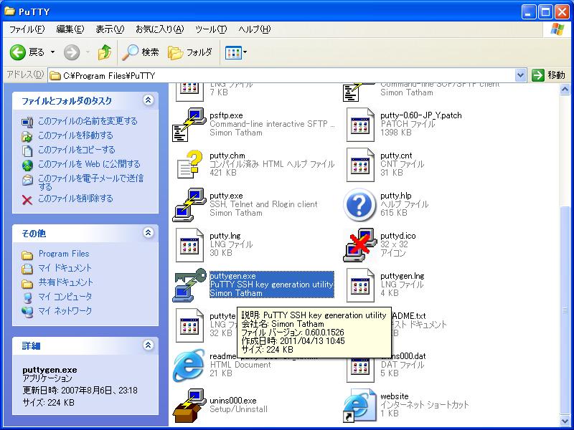Select the psftp.exe file icon

click(x=190, y=124)
